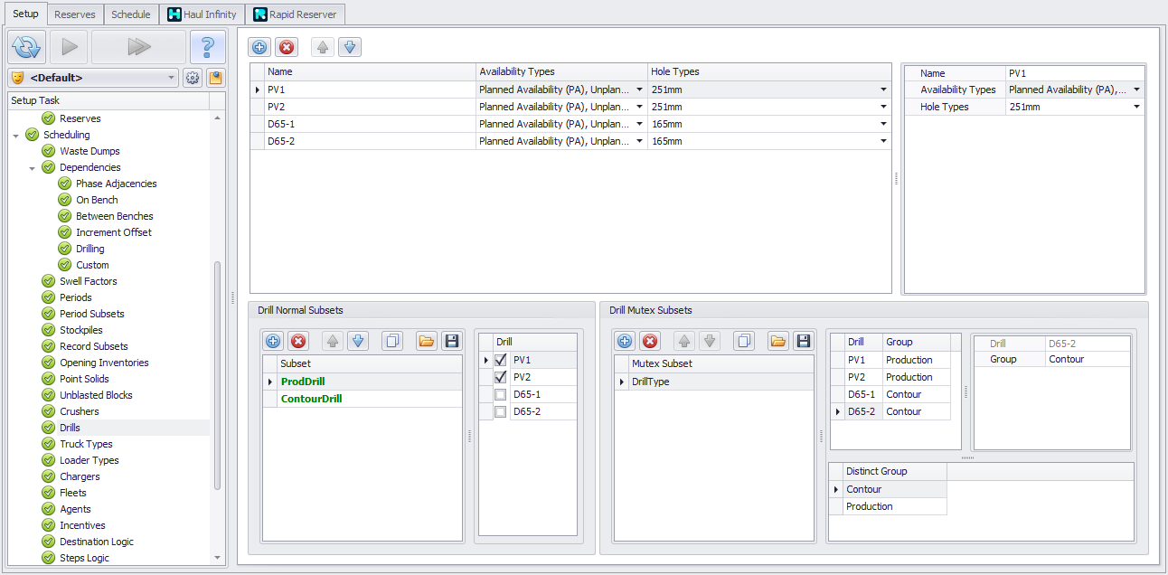Collapse the Dependencies tree node
1168x575 pixels.
click(x=33, y=167)
